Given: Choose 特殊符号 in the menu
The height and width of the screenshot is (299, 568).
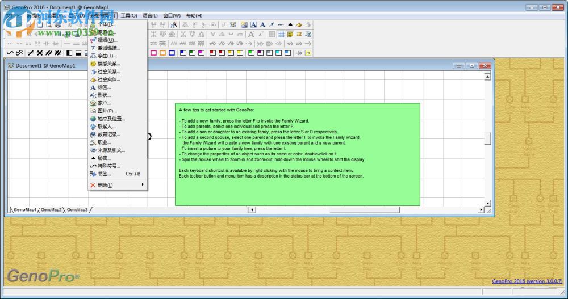Looking at the screenshot, I should pos(118,166).
